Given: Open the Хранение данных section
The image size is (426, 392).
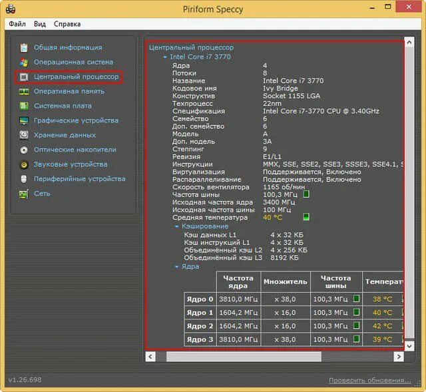Looking at the screenshot, I should coord(65,135).
